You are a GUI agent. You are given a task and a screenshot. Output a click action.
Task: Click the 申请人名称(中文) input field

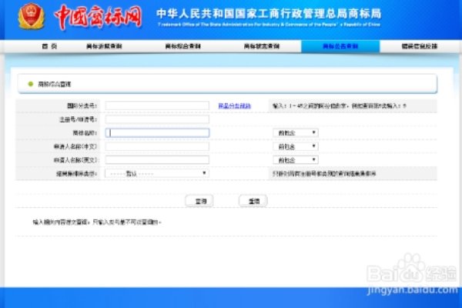click(x=157, y=146)
